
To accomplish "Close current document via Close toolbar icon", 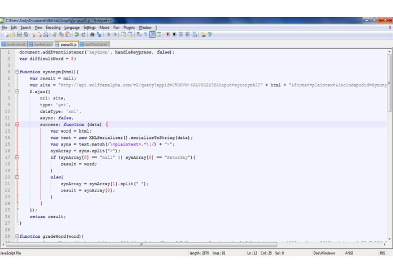I will coord(33,34).
